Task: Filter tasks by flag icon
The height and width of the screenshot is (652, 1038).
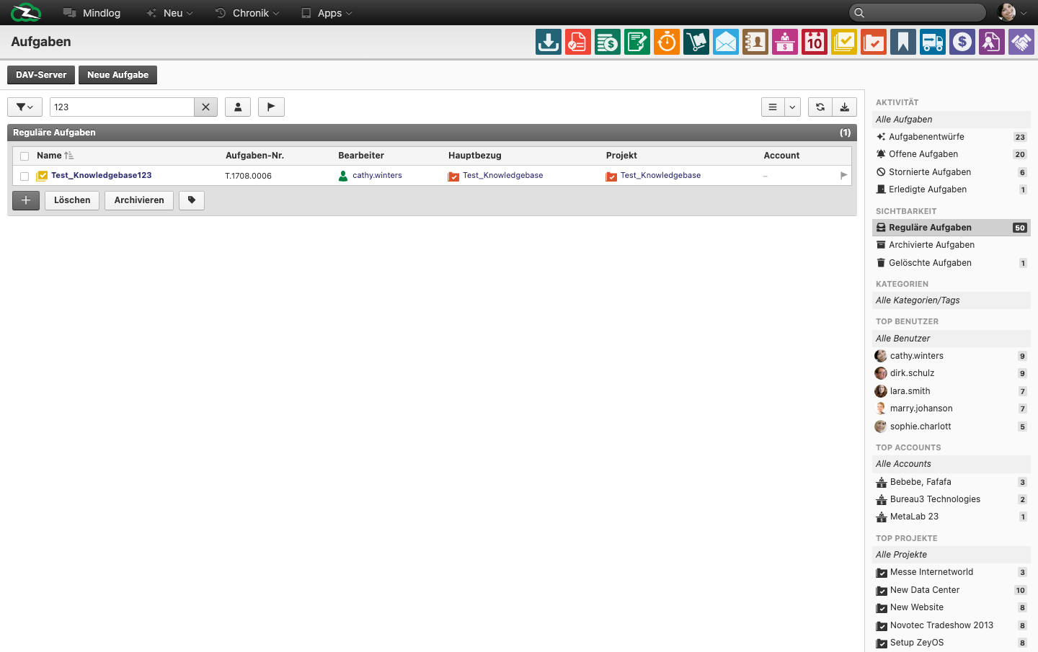Action: coord(271,107)
